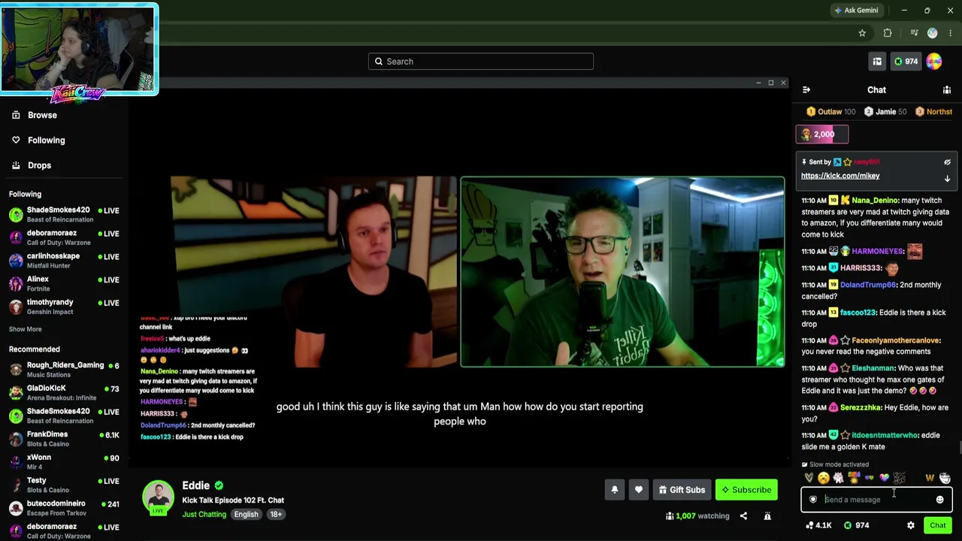The image size is (962, 541).
Task: Open carlinhosskape Mistfall Hunter stream
Action: coord(64,261)
